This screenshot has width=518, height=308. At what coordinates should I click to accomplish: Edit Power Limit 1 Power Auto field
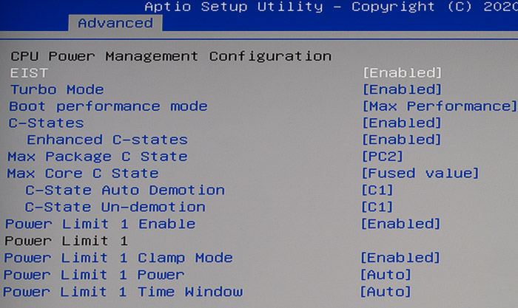coord(386,275)
